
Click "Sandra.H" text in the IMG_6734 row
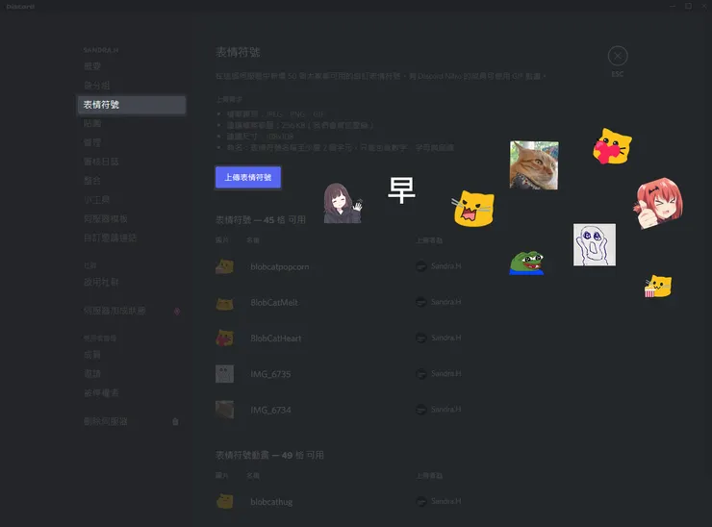(x=445, y=410)
